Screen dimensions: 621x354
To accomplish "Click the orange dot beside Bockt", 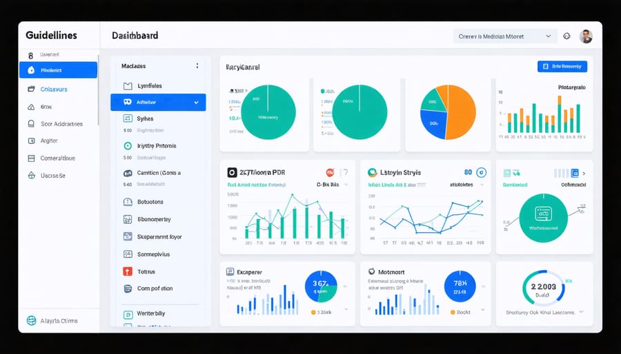I will [453, 312].
